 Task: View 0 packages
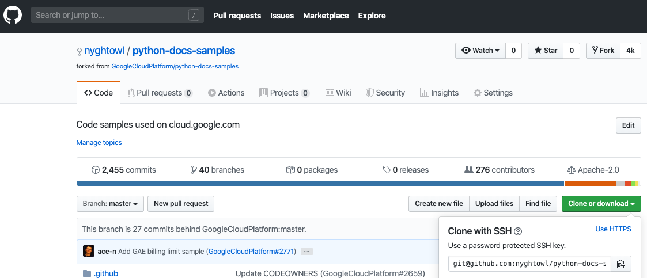click(312, 170)
